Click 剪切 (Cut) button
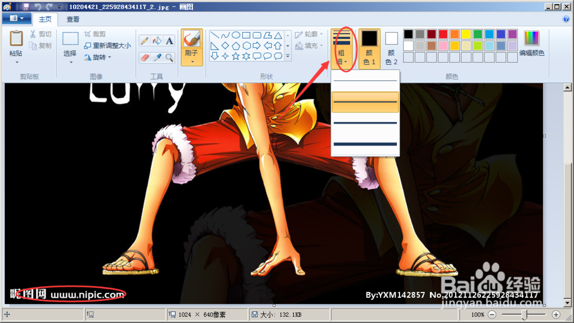Screen dimensions: 574x323 41,34
